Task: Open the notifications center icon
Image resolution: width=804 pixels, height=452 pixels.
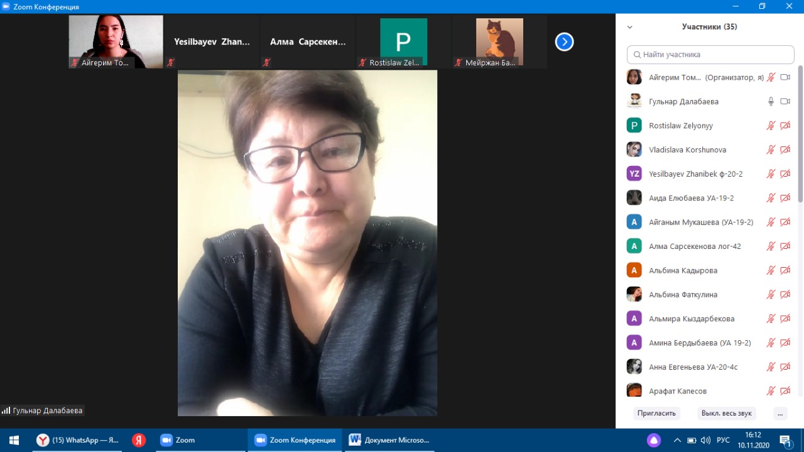Action: click(x=785, y=440)
